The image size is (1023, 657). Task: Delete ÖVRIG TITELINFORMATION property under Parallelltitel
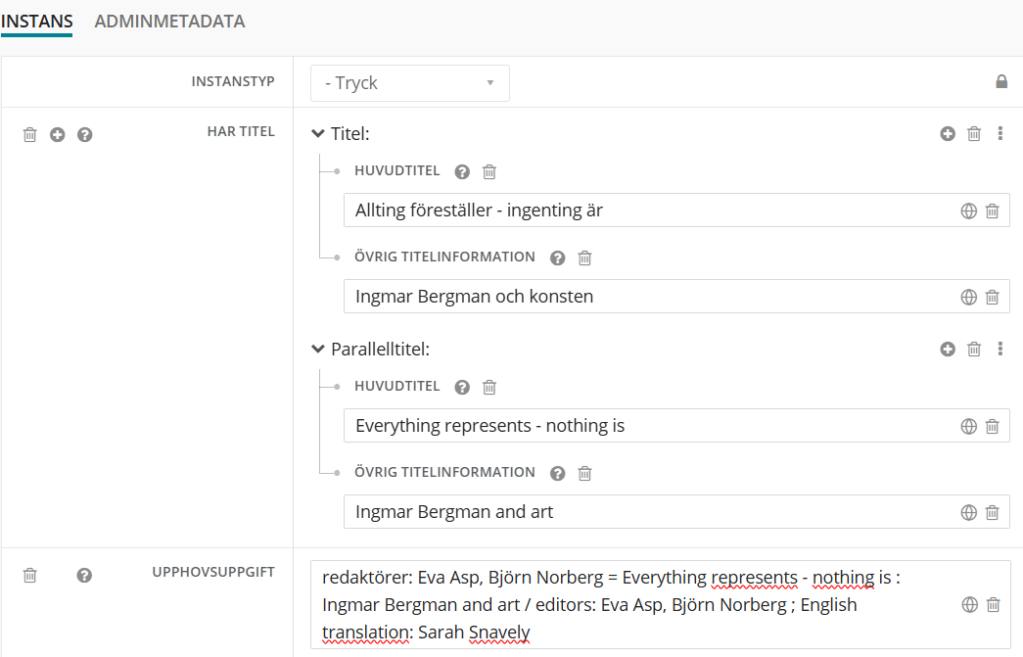[585, 473]
